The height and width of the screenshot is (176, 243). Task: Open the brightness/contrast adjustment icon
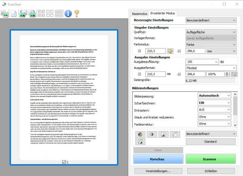152,134
